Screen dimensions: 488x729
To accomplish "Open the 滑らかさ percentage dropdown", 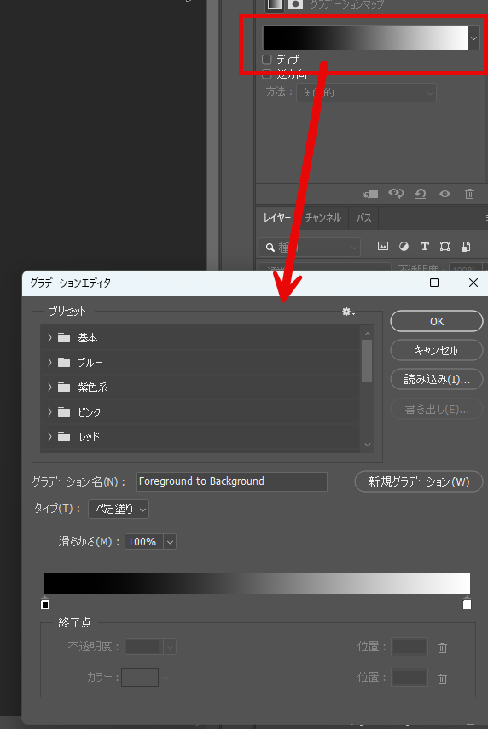I will pyautogui.click(x=170, y=542).
